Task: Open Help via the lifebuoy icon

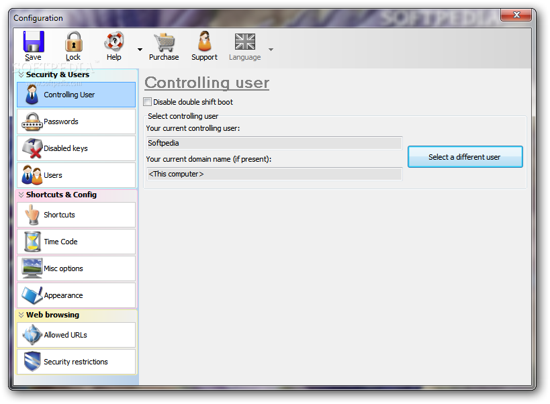Action: (114, 42)
